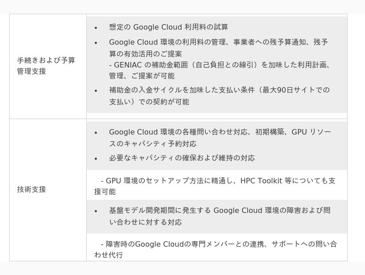Click the 管理、ご提案が可能 line

[x=142, y=76]
